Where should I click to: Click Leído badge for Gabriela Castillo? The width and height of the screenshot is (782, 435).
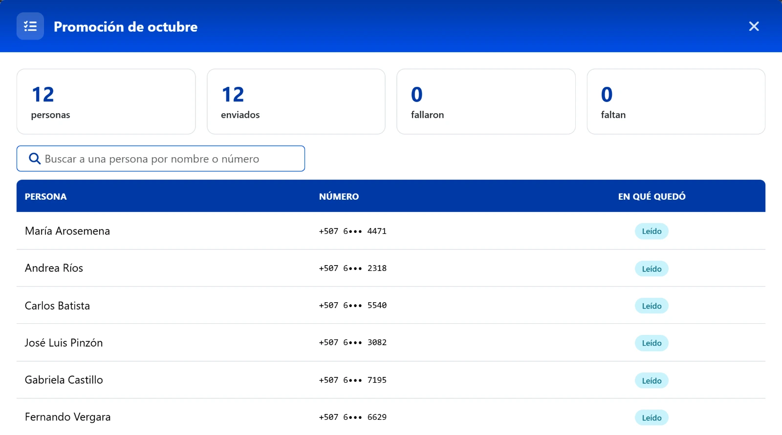point(652,381)
